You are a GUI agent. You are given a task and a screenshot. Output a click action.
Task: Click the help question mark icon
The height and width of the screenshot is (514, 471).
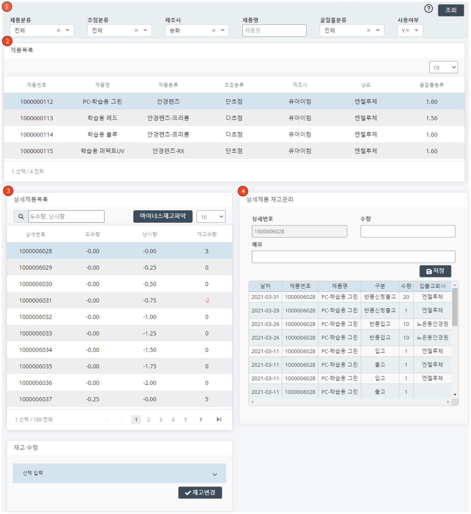pyautogui.click(x=428, y=9)
